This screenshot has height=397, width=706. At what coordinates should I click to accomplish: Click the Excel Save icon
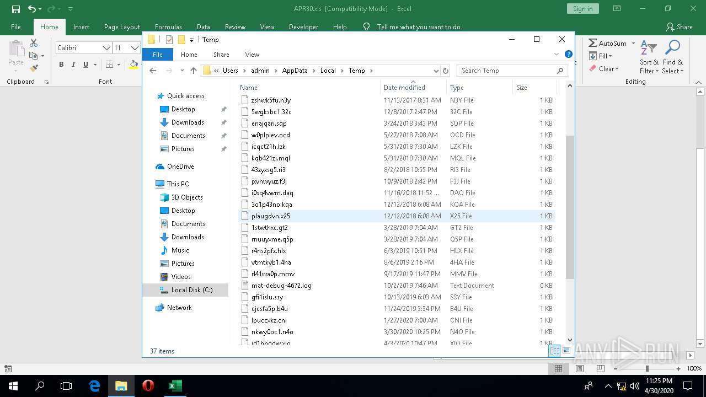[15, 9]
